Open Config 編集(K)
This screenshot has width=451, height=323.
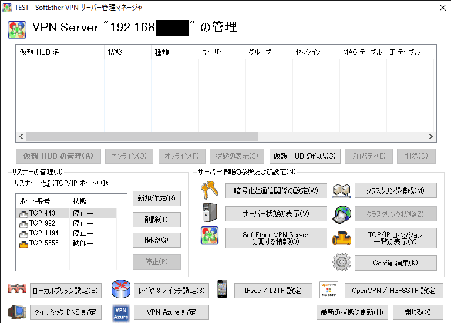pos(395,263)
